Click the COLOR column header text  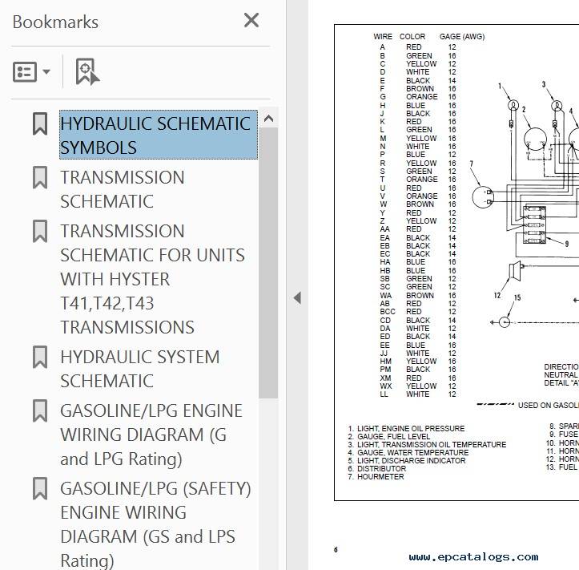pyautogui.click(x=412, y=37)
